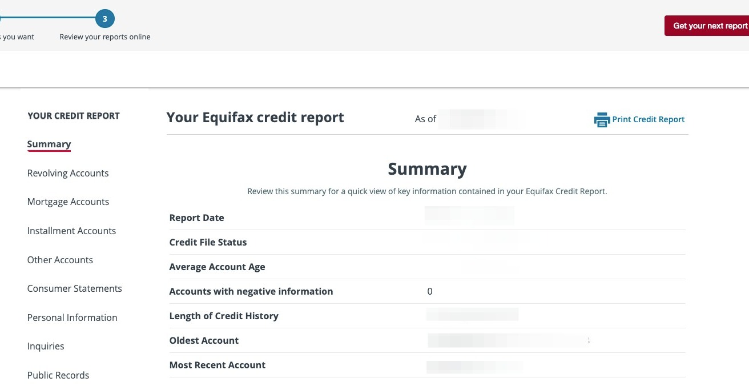Open the Public Records section
The image size is (749, 390).
click(x=58, y=376)
